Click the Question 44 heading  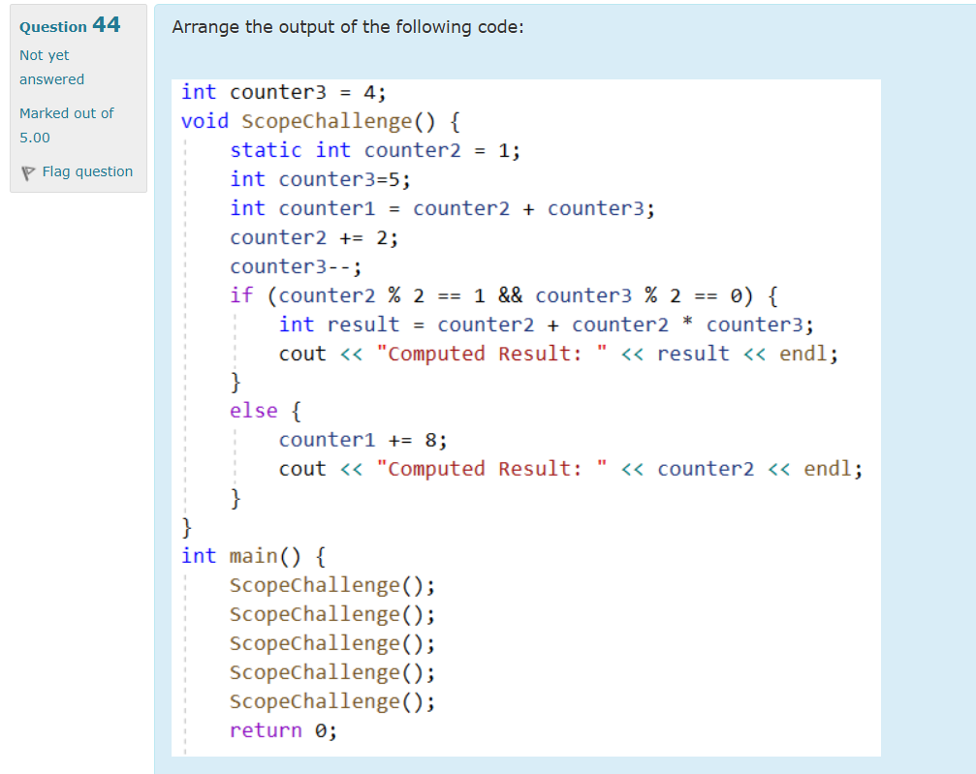67,26
